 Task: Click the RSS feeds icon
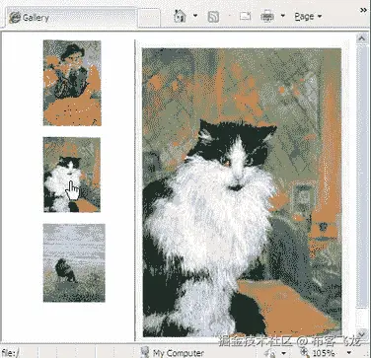pos(214,17)
